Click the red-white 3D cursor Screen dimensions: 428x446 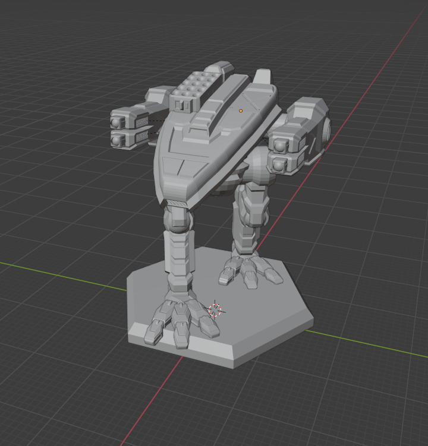coord(215,310)
